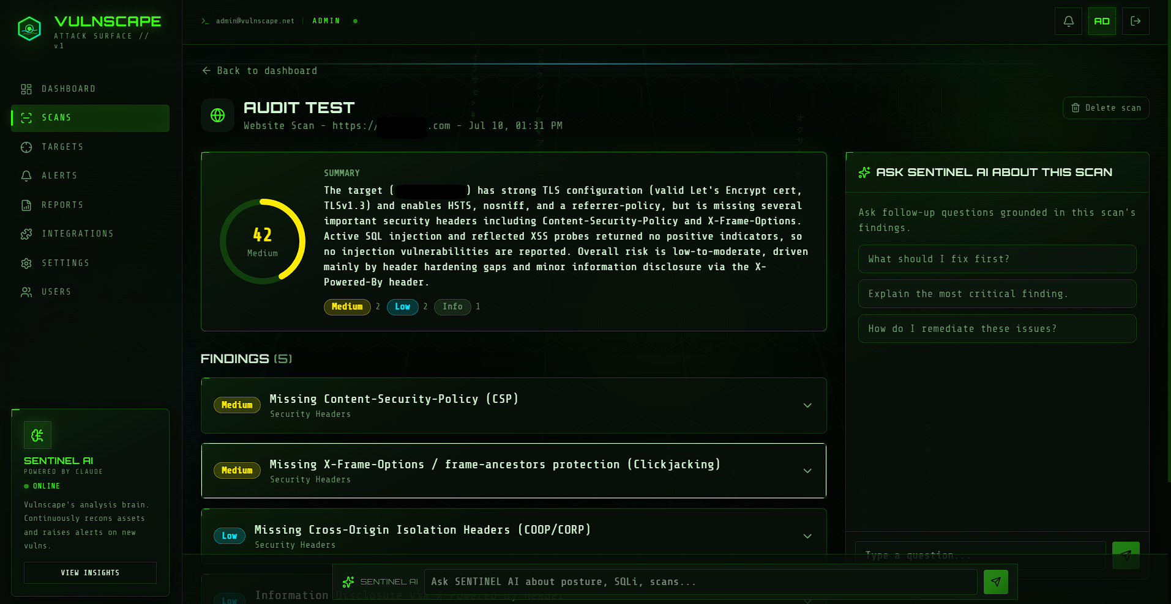1171x604 pixels.
Task: Open the Scans section in sidebar
Action: 91,118
